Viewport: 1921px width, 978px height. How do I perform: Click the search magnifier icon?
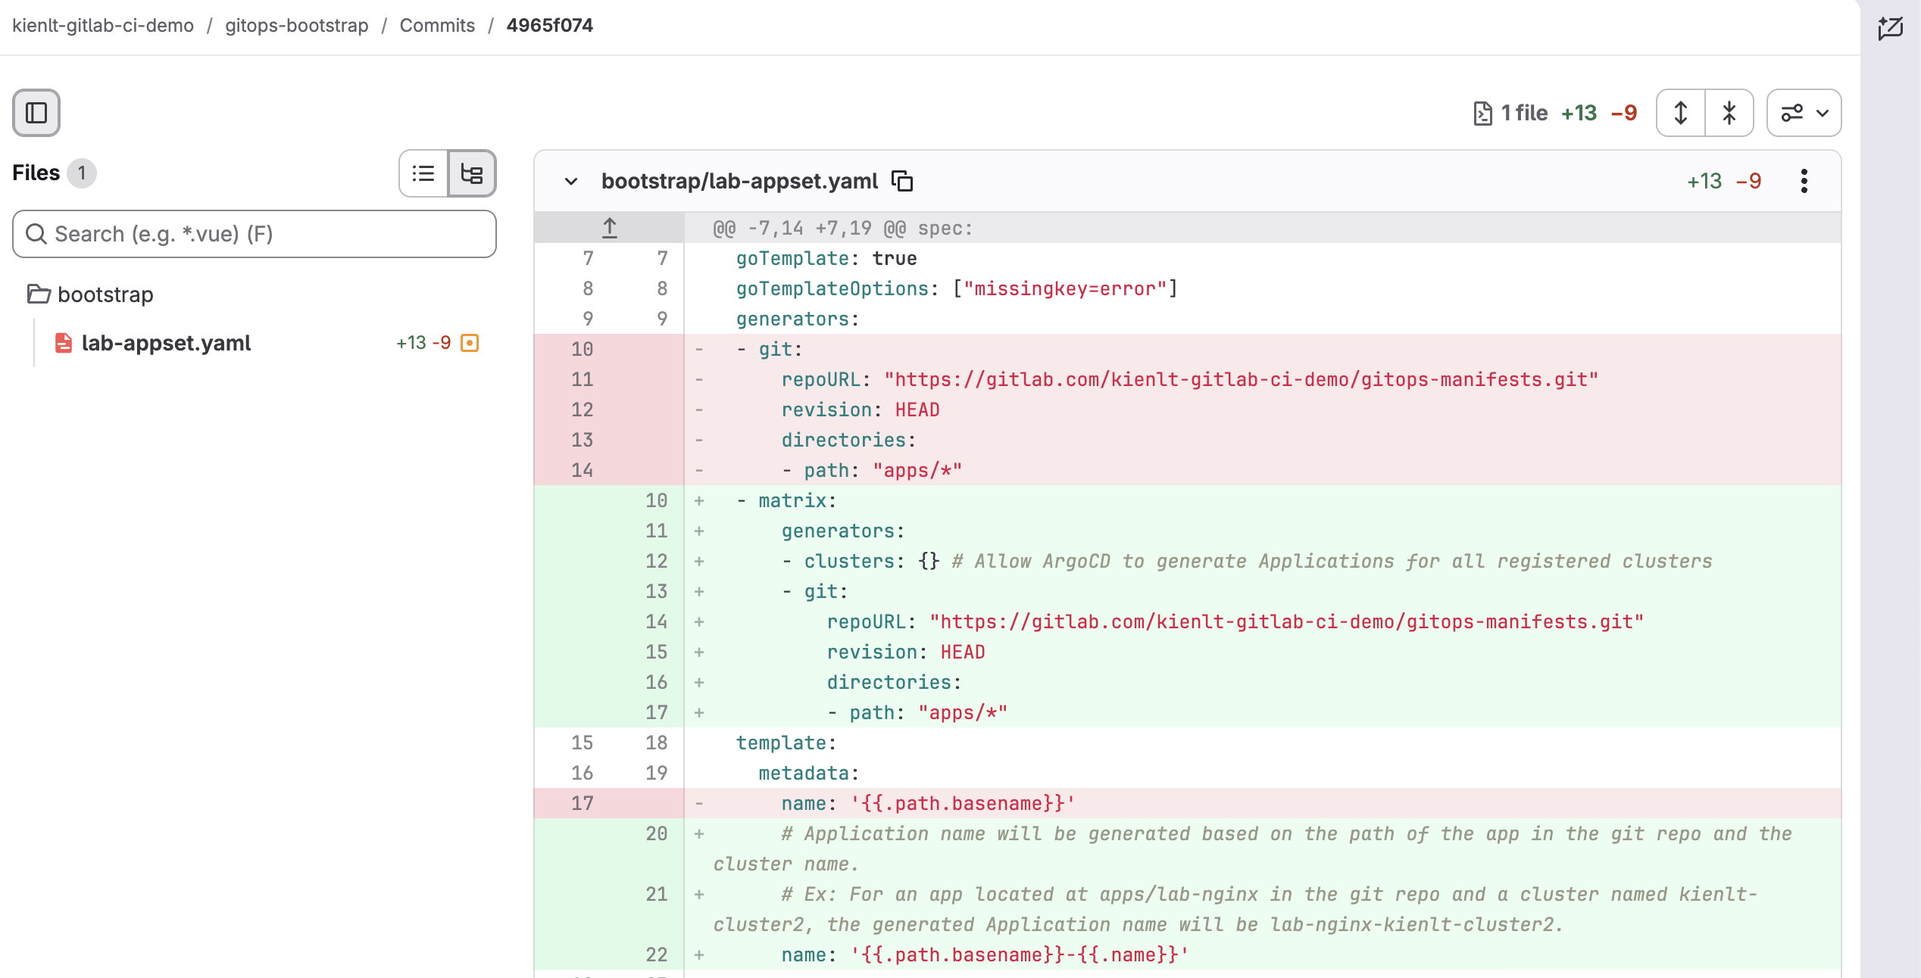click(36, 234)
